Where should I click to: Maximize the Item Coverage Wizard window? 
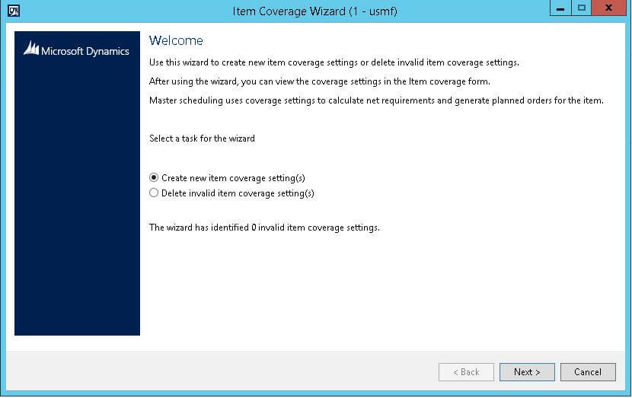pyautogui.click(x=583, y=10)
